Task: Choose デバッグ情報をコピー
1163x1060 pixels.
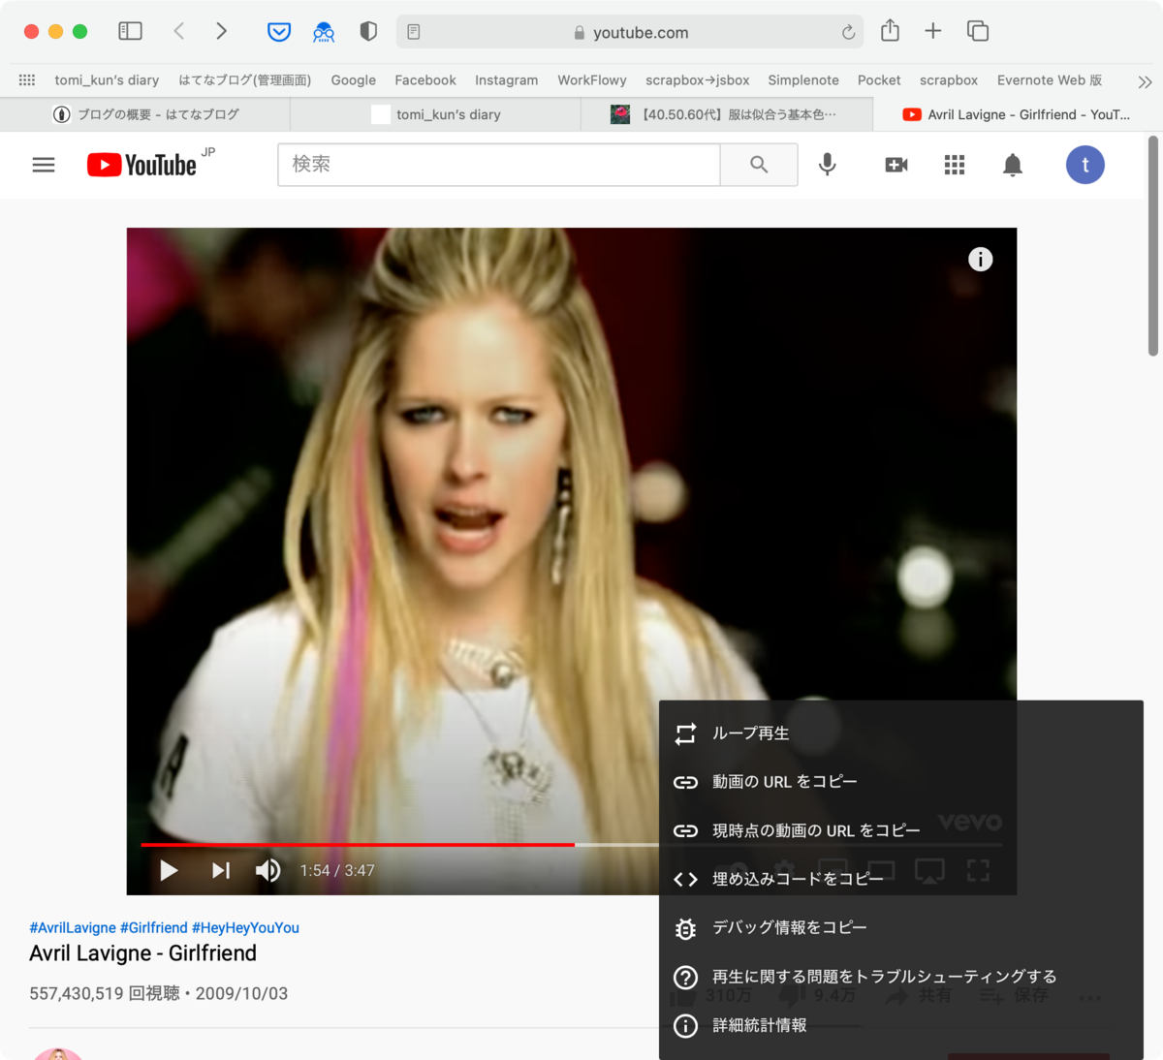Action: pos(901,927)
